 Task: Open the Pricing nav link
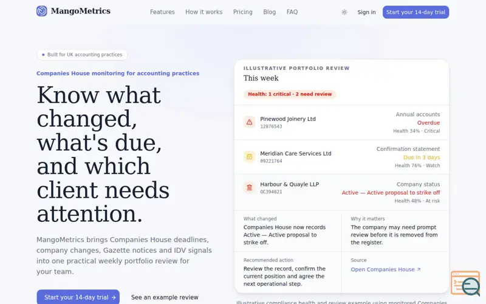coord(242,12)
